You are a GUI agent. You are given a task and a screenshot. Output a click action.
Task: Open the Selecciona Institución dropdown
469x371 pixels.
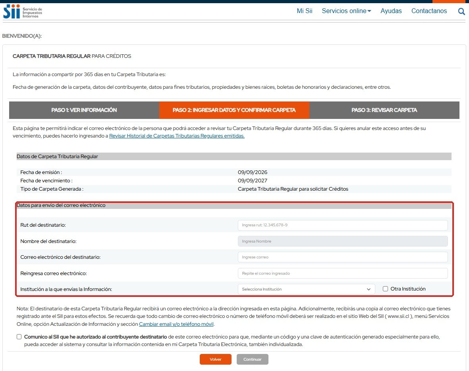click(306, 289)
